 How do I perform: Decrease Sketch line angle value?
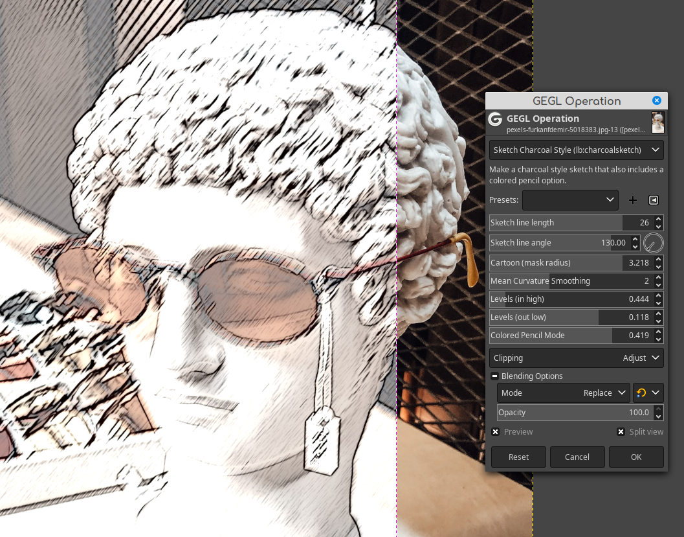(635, 247)
